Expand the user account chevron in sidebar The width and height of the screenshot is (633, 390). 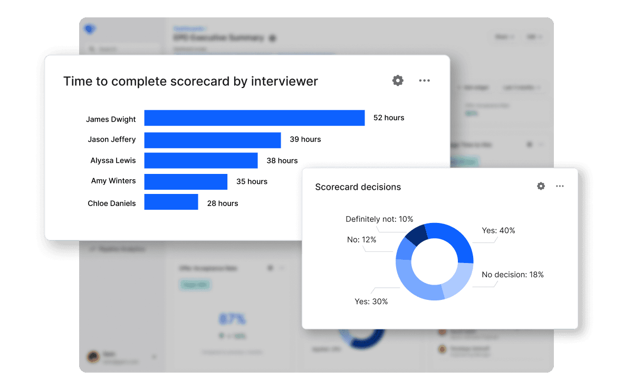[154, 357]
